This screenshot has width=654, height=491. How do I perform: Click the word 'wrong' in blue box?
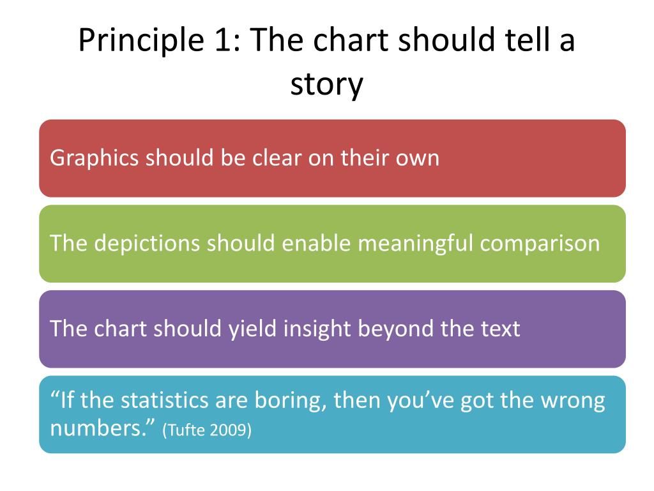(x=573, y=401)
